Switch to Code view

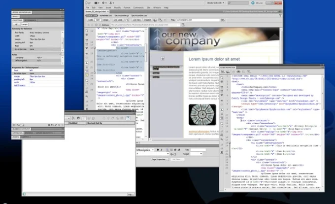(91, 20)
